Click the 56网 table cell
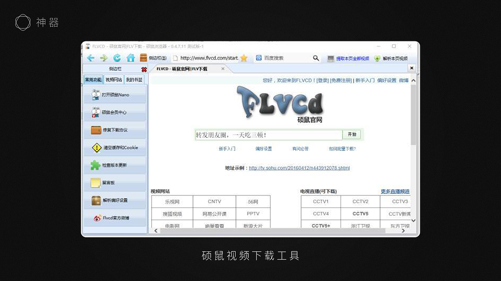The height and width of the screenshot is (281, 501). point(253,202)
